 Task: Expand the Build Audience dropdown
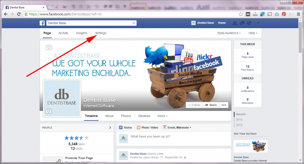click(229, 33)
